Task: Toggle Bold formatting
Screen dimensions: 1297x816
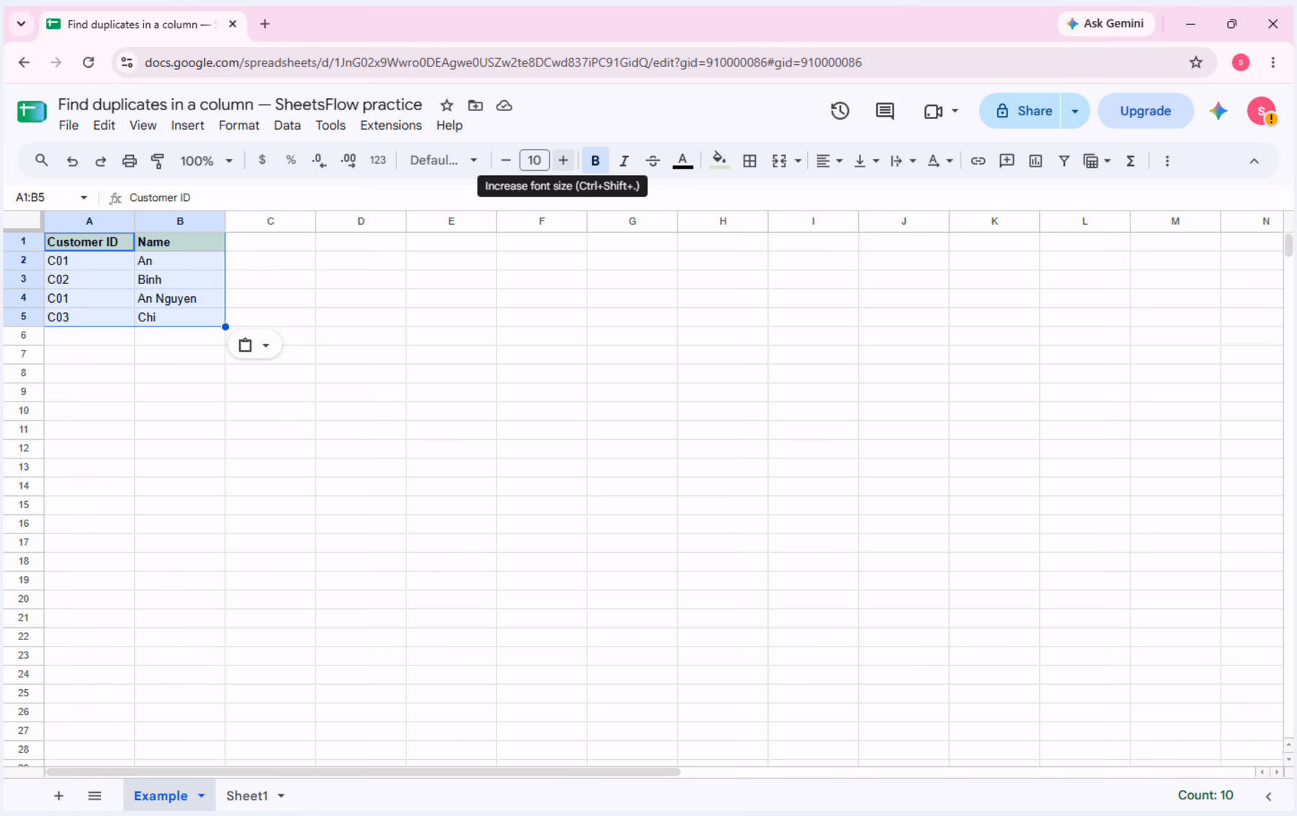Action: coord(595,161)
